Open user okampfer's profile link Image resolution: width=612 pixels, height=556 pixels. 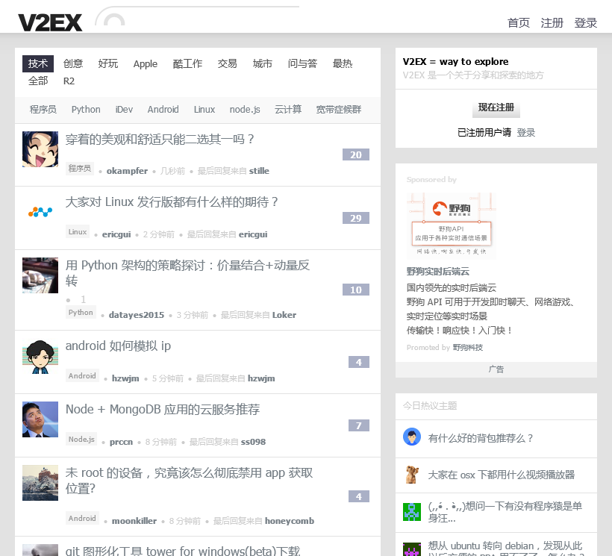tap(127, 171)
